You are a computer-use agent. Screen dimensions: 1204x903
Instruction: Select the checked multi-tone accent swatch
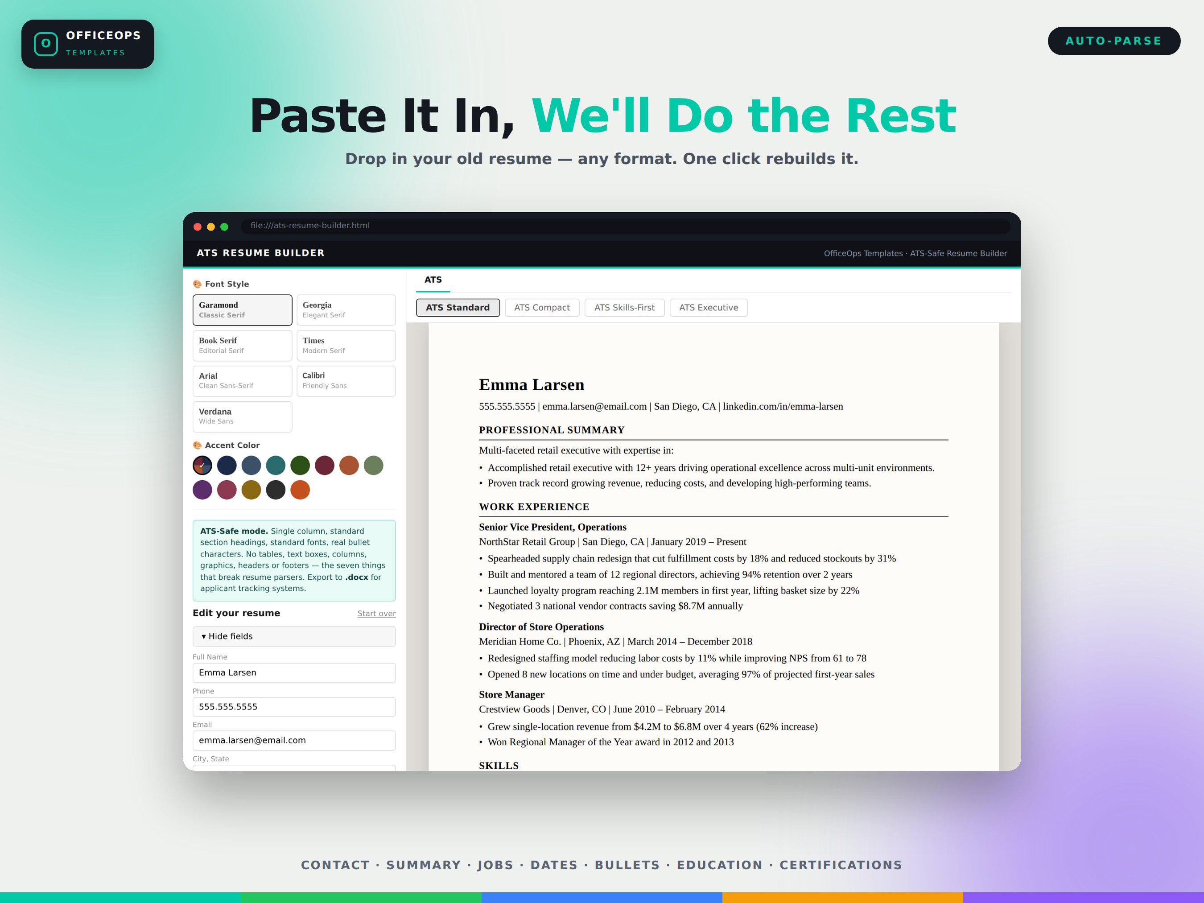click(202, 466)
